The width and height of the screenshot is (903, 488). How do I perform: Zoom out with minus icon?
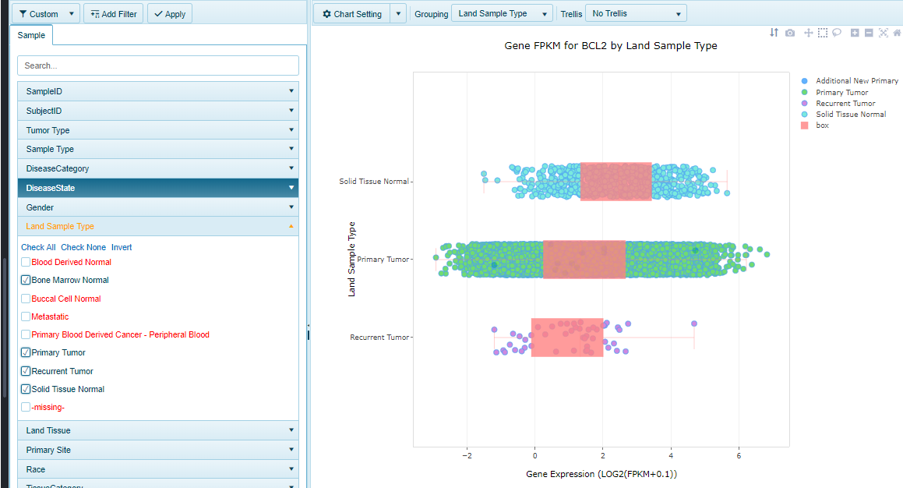click(x=869, y=33)
